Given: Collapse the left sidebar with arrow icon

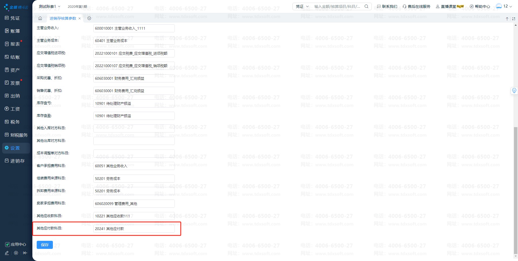Looking at the screenshot, I should 25,253.
